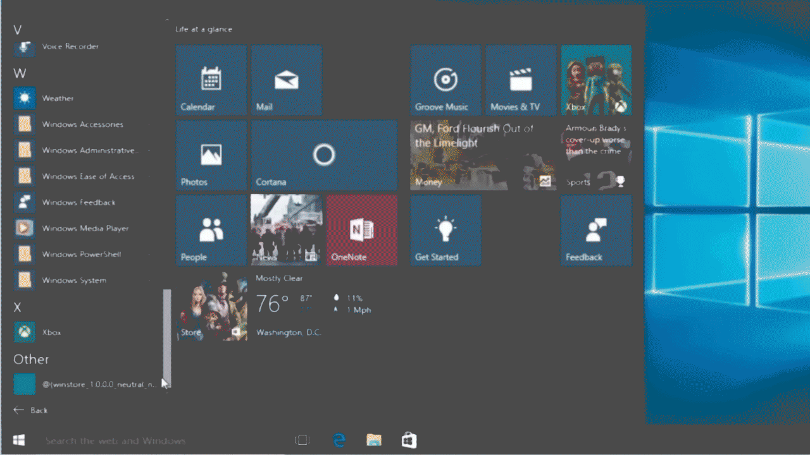
Task: Open the Washington, D.C. weather tile
Action: click(325, 306)
